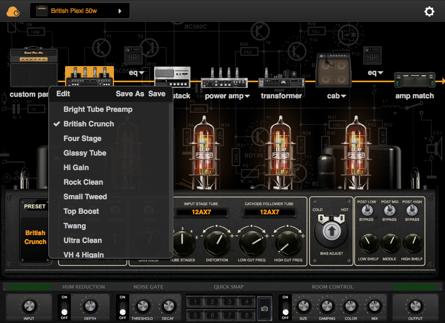Click the Low Cut Freq knob
This screenshot has width=445, height=323.
pyautogui.click(x=252, y=243)
